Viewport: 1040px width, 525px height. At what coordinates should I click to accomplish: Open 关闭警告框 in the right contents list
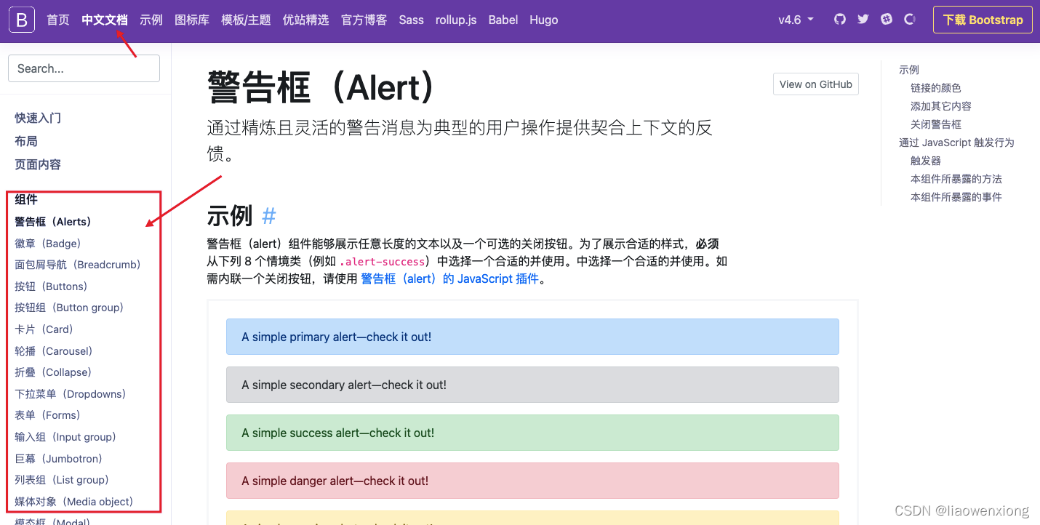tap(935, 124)
